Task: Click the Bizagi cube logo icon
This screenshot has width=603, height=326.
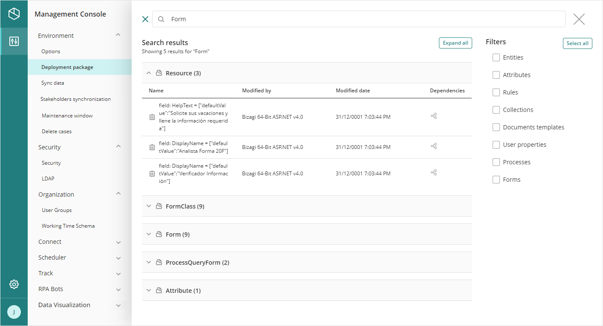Action: click(x=14, y=14)
